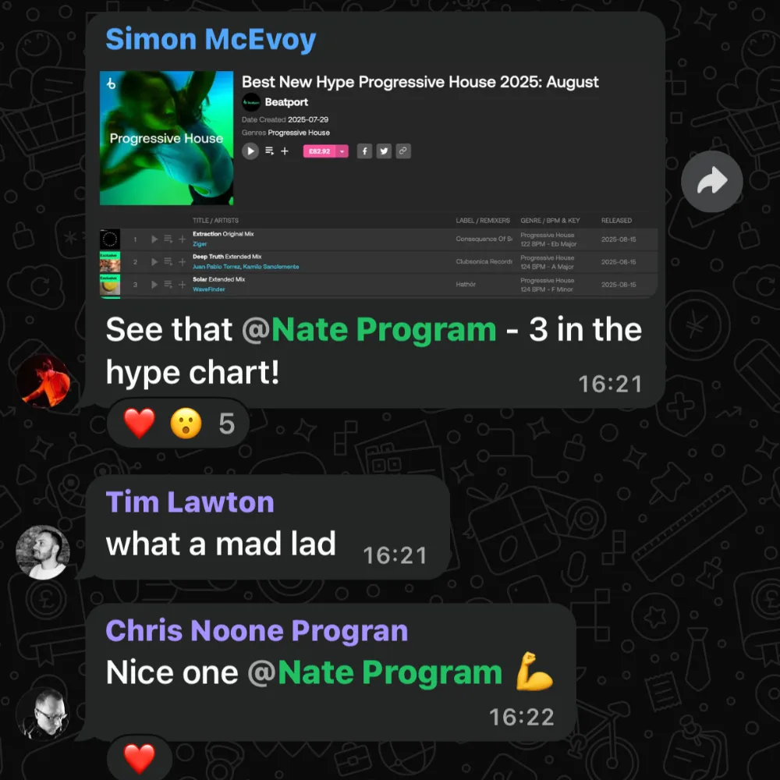Open Chris Noone's profile avatar
Viewport: 780px width, 780px height.
[x=43, y=714]
